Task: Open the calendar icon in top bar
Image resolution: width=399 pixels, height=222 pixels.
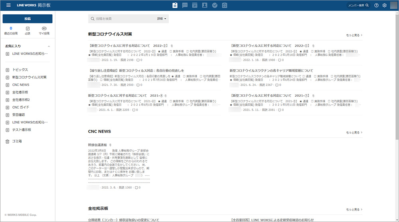Action: click(195, 5)
